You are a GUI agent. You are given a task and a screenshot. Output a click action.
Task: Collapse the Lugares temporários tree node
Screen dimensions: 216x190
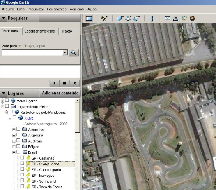(x=2, y=107)
